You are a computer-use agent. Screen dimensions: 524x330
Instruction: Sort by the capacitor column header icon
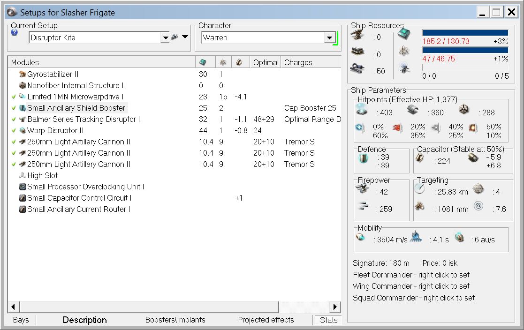(x=240, y=62)
